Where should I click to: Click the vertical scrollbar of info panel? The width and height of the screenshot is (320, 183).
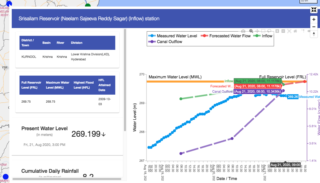pyautogui.click(x=125, y=80)
